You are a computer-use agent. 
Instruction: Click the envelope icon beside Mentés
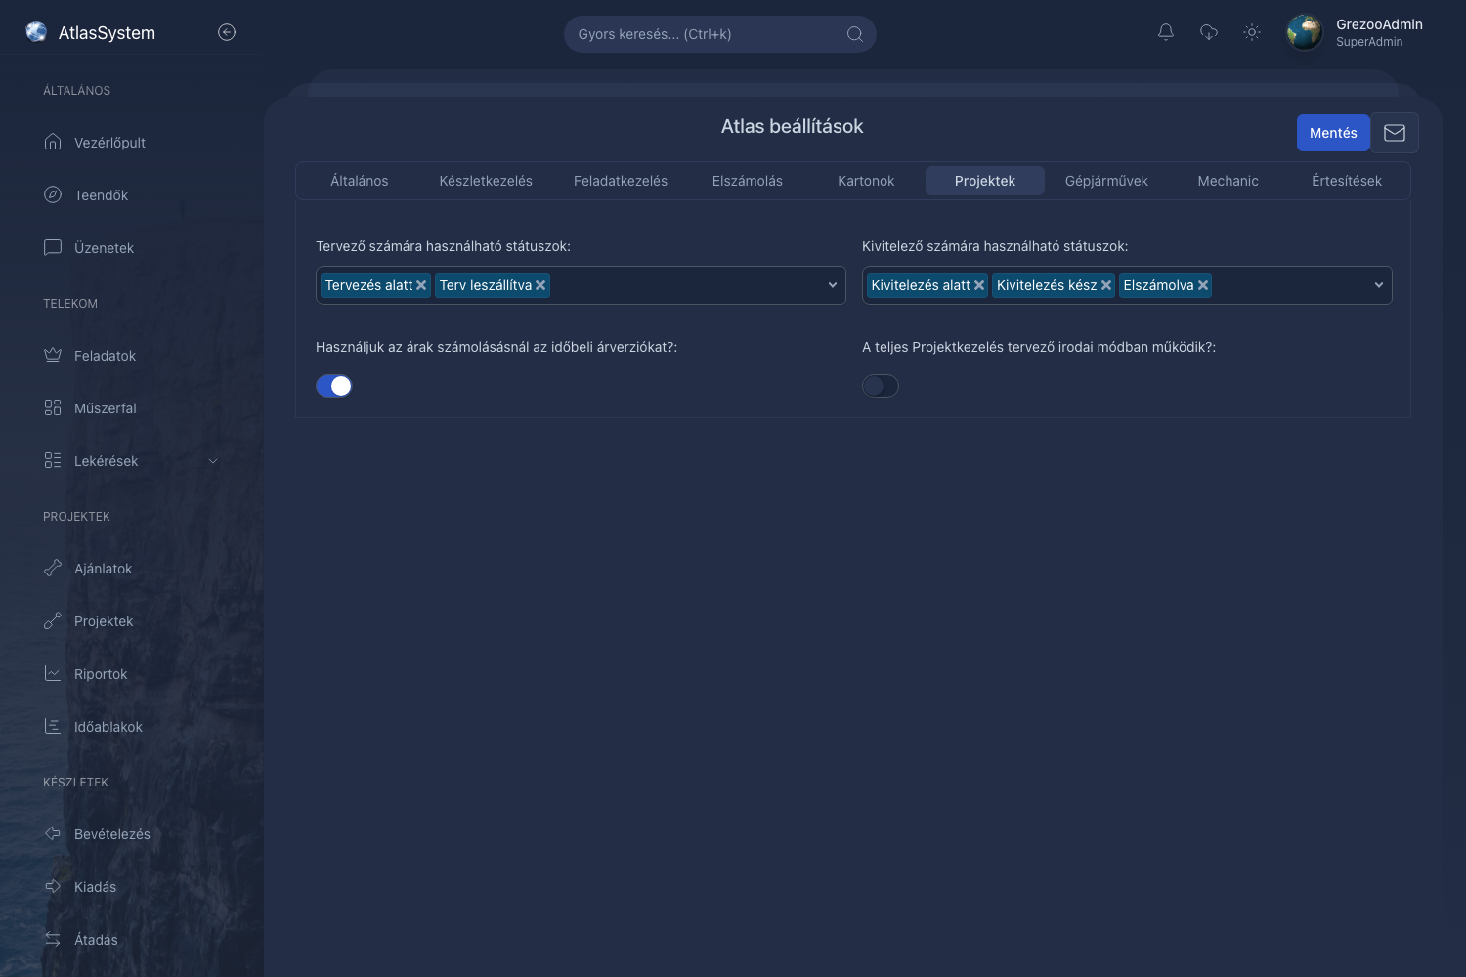[x=1395, y=133]
